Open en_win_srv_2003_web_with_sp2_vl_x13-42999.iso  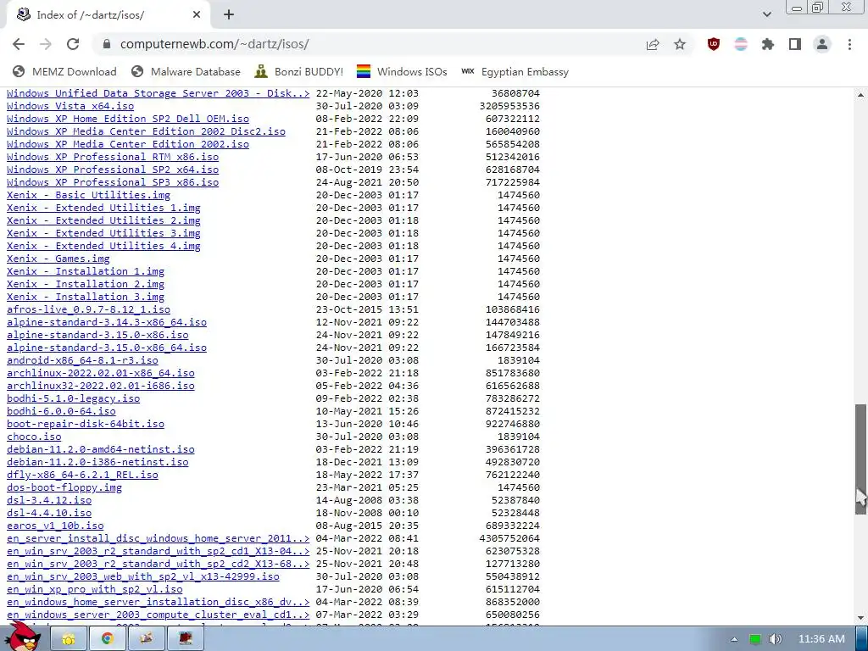pyautogui.click(x=142, y=576)
